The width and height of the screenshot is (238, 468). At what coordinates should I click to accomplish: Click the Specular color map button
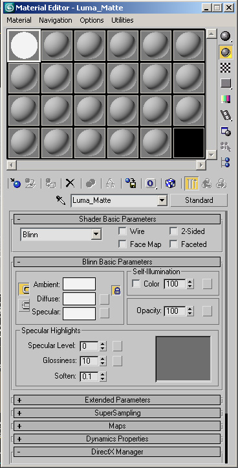pos(104,313)
